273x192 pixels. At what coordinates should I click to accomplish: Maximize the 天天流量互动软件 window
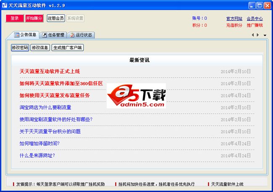(x=259, y=5)
